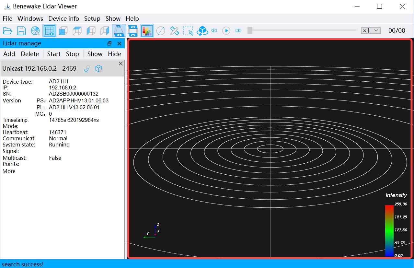Click Delete in the Lidar manage panel
Viewport: 414px width, 268px height.
[30, 54]
